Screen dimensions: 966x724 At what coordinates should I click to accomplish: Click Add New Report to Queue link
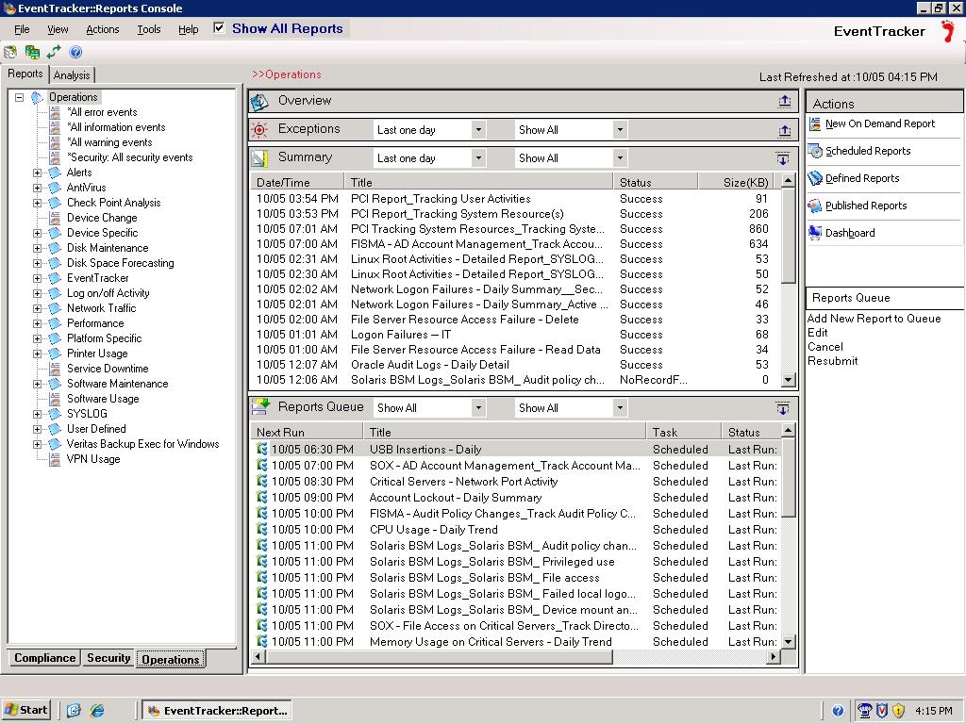874,319
